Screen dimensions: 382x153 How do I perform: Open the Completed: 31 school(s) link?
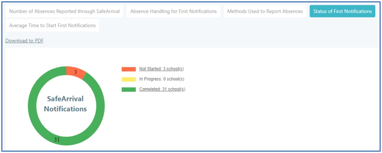162,89
